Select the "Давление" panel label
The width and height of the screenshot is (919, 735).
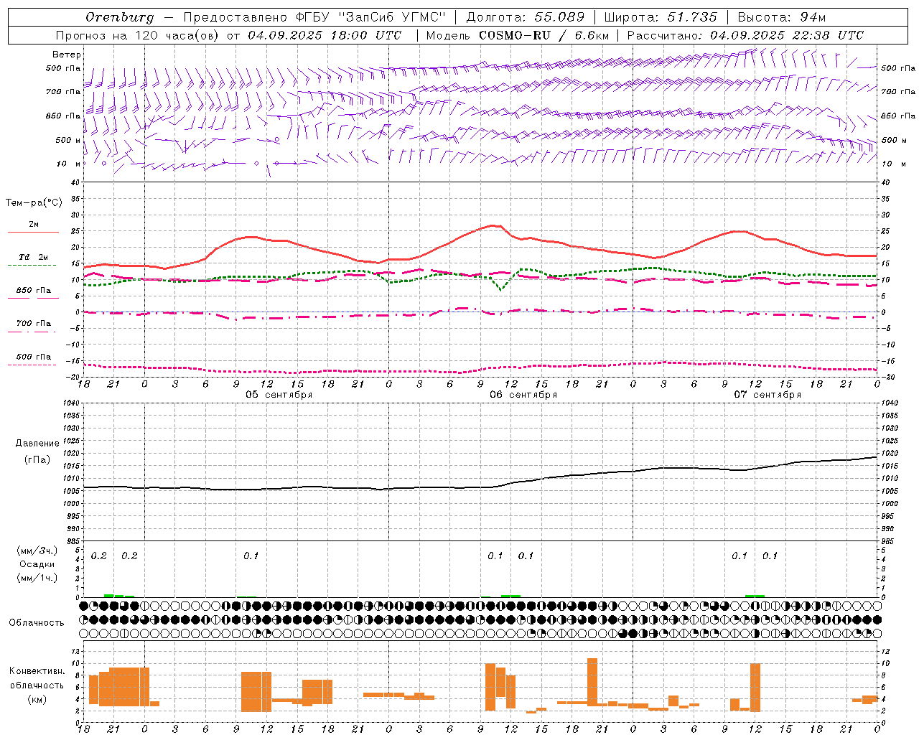tap(37, 444)
